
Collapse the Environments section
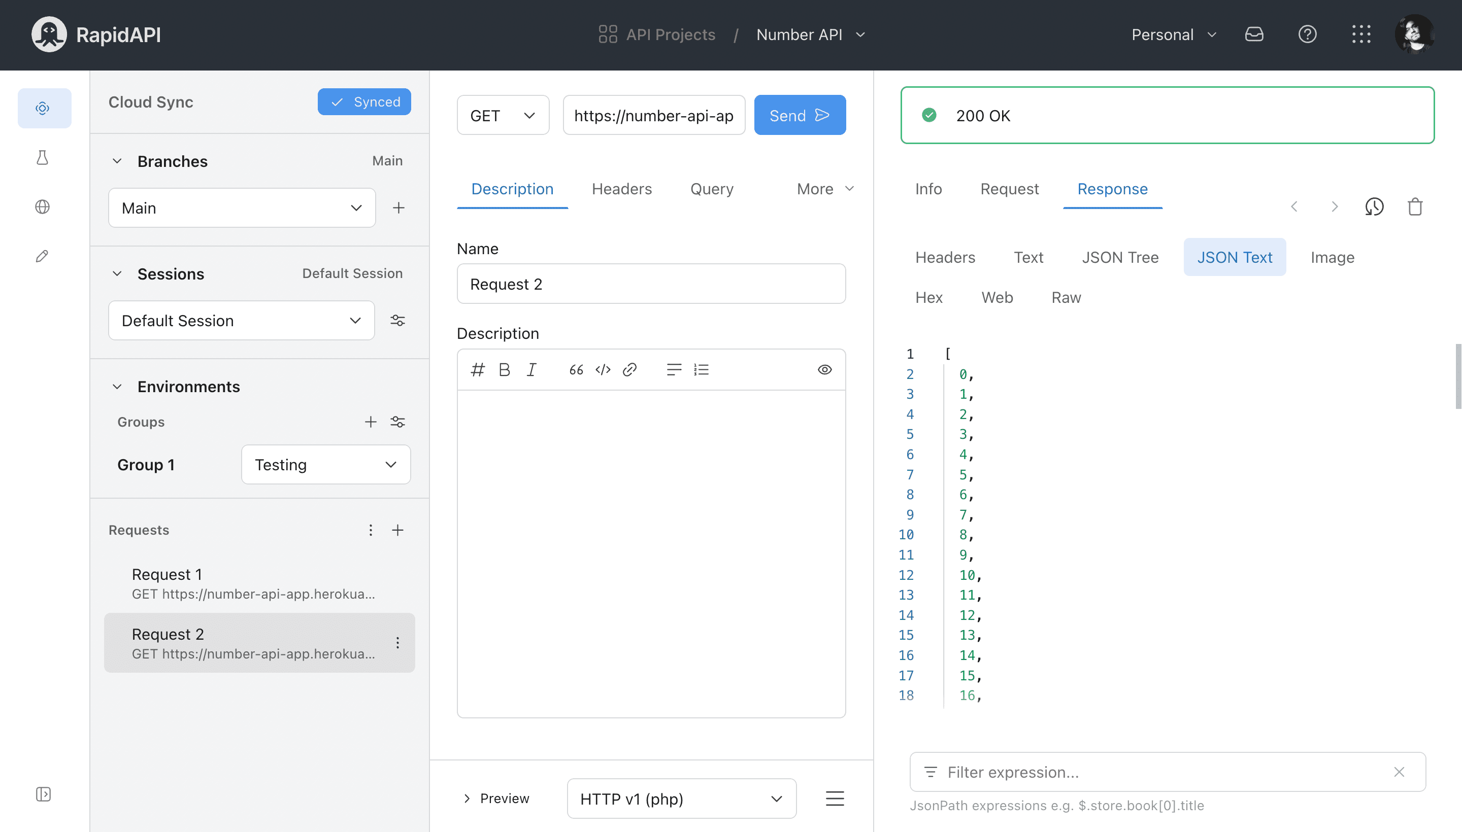[x=117, y=387]
